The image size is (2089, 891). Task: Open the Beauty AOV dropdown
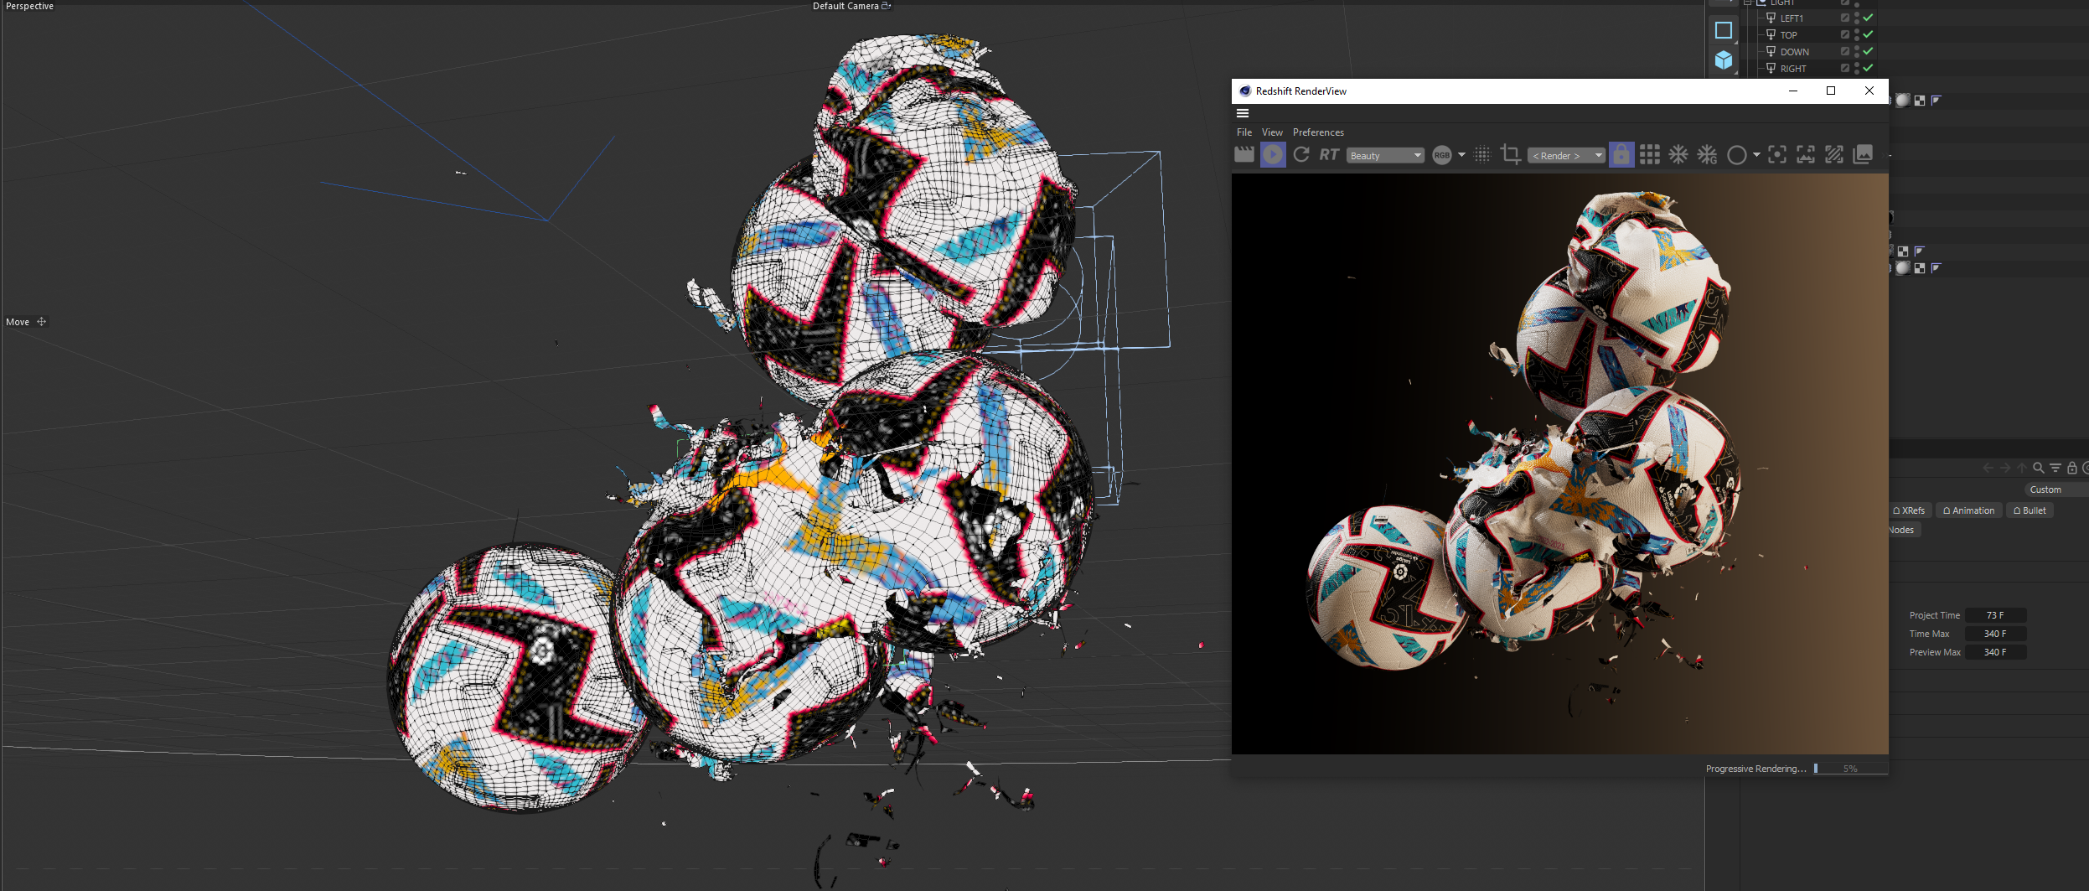point(1385,156)
